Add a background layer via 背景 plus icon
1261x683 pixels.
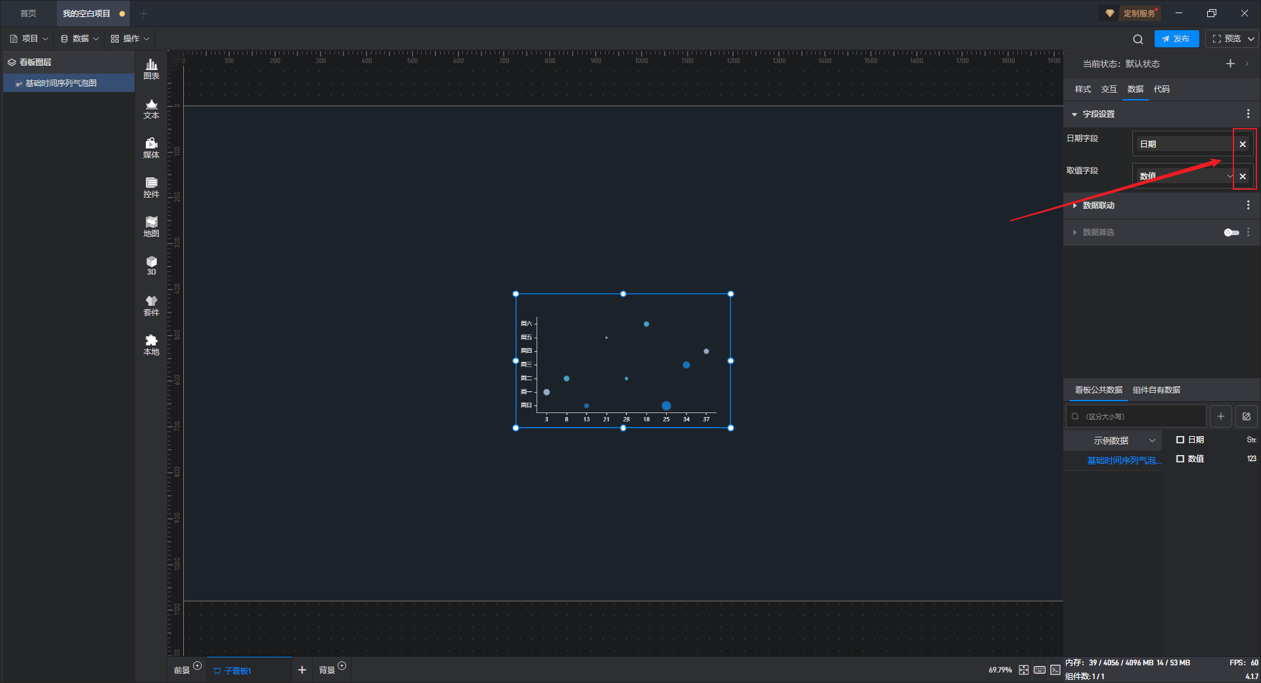tap(342, 666)
